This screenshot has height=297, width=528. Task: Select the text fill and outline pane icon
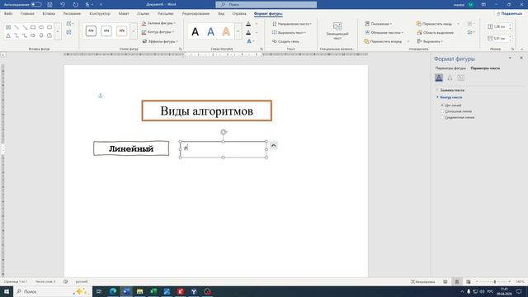tap(439, 78)
